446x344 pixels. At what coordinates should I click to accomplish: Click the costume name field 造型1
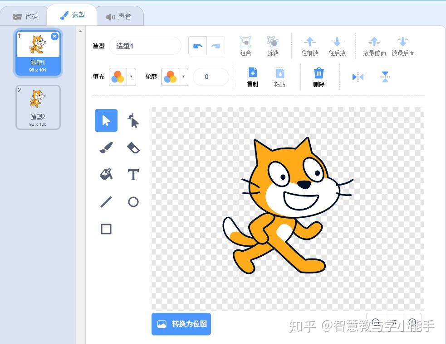[145, 46]
